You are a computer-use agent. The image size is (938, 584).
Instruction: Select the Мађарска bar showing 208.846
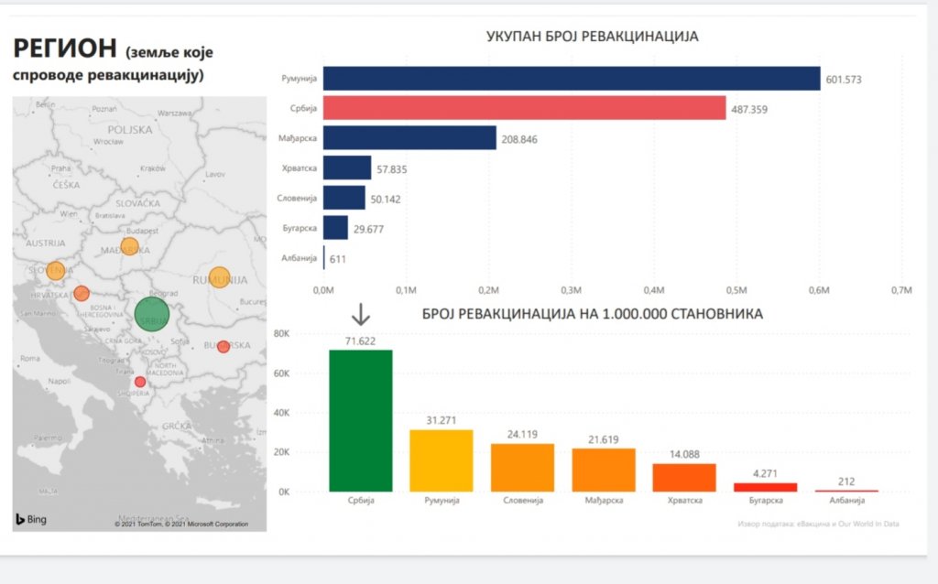point(409,138)
